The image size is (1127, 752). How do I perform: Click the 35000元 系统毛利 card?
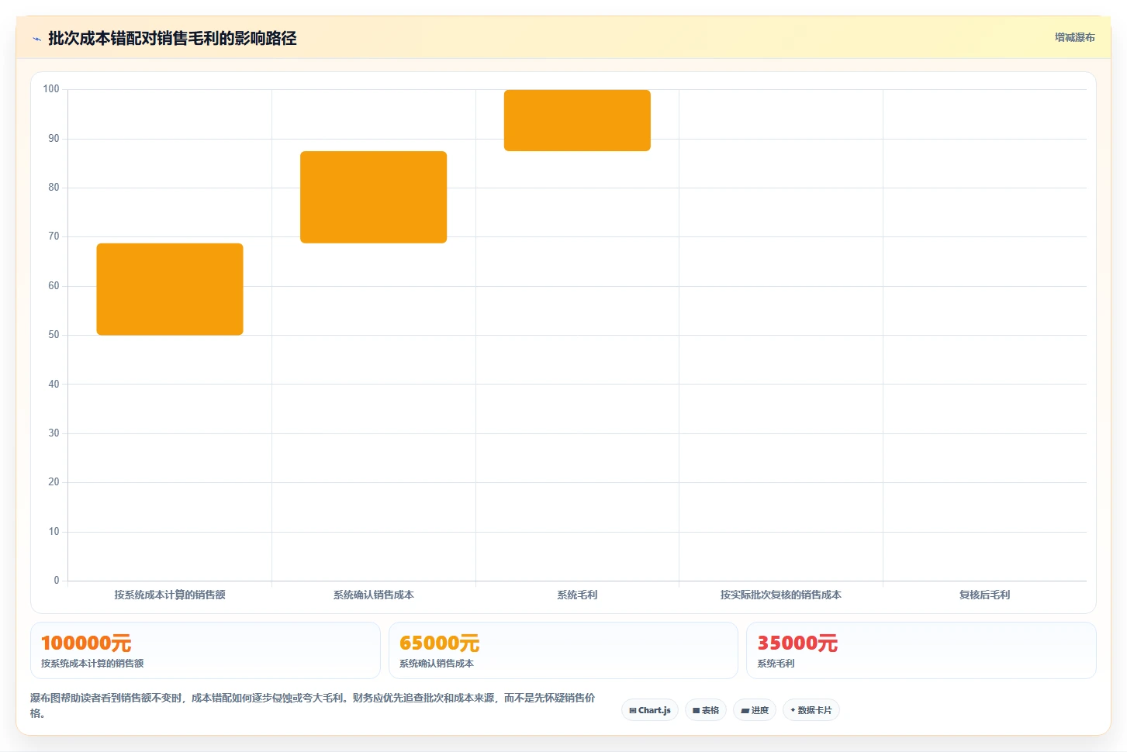point(921,650)
